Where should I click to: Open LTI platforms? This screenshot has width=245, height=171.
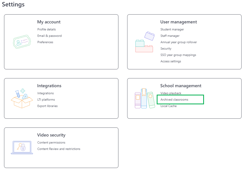[x=46, y=100]
